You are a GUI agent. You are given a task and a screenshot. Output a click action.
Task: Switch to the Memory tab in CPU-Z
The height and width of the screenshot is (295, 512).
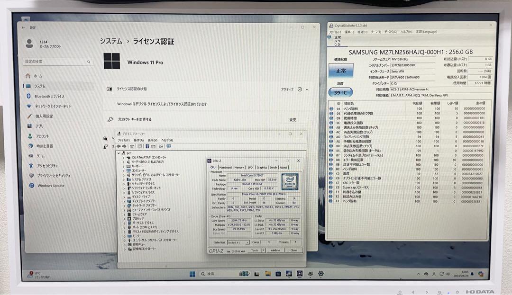(239, 168)
